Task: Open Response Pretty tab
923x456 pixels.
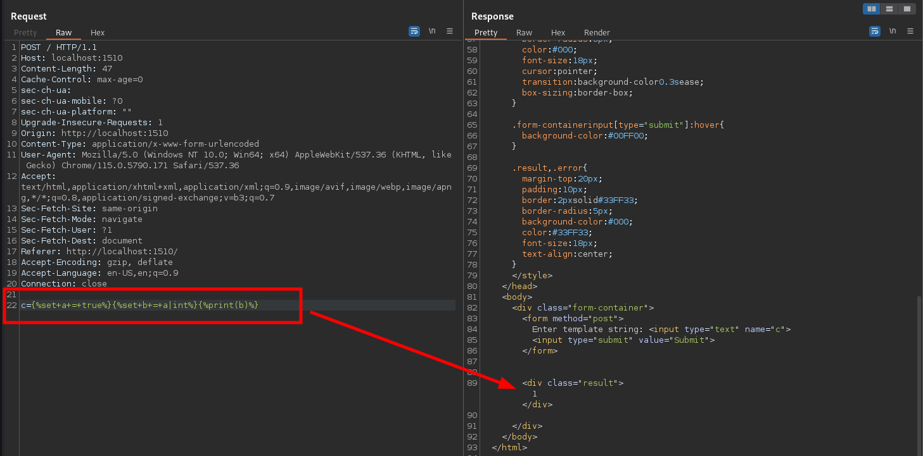Action: coord(486,32)
